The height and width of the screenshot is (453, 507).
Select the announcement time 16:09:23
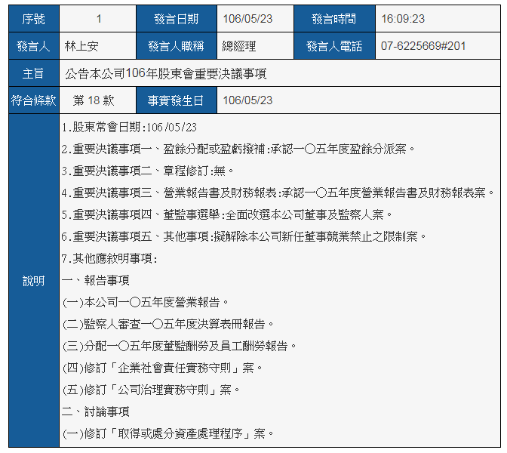(403, 19)
